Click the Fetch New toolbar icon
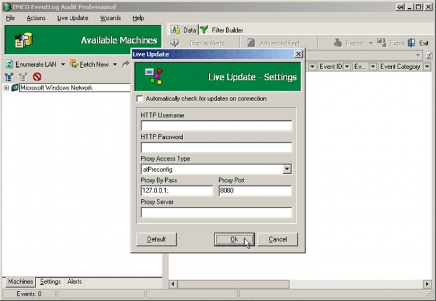 (x=74, y=64)
